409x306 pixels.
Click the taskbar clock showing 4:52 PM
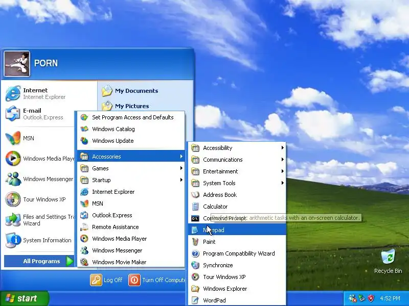pyautogui.click(x=390, y=298)
